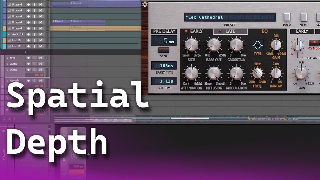Click the Inst 19 track color strip

4,46
